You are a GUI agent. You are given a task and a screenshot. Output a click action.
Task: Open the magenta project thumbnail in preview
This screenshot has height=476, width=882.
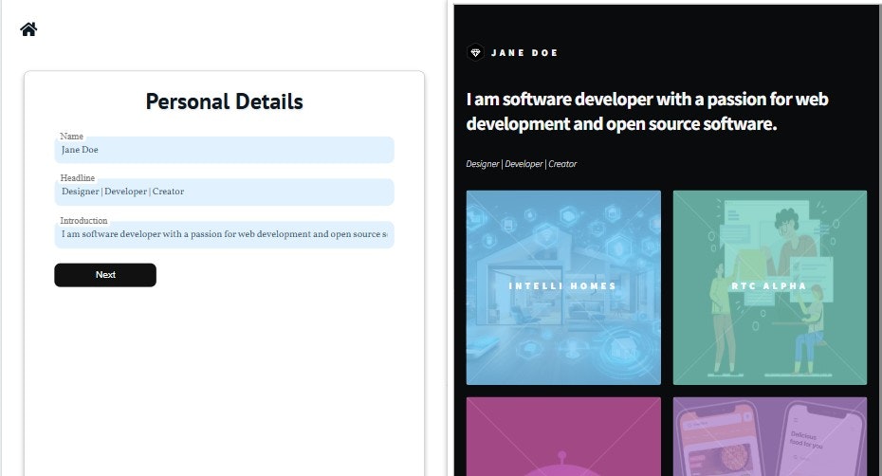[x=563, y=436]
